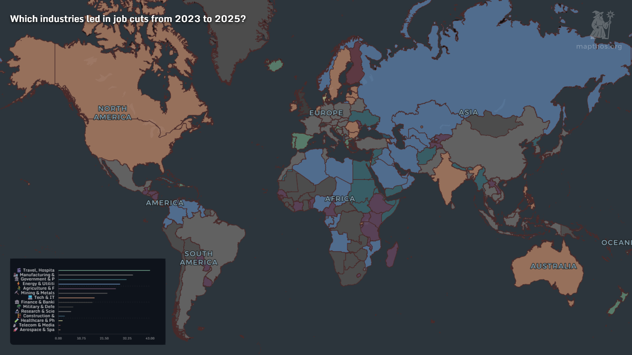Click the Travel & Hospitality train icon

(x=19, y=270)
